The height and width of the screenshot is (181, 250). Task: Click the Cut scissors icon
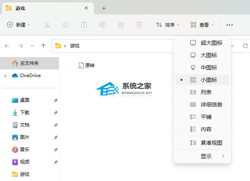click(x=47, y=25)
